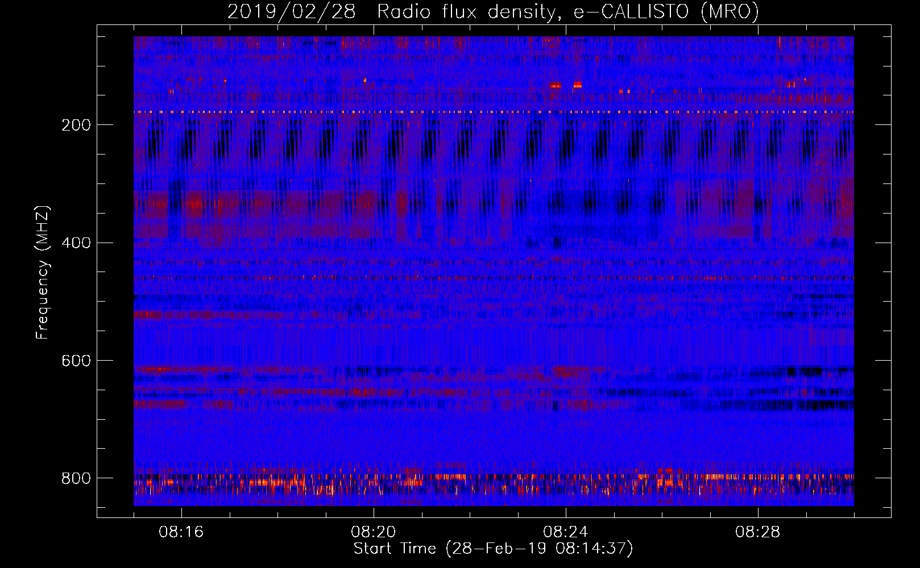Click the 08:20 time tick label
The image size is (920, 568).
(374, 532)
